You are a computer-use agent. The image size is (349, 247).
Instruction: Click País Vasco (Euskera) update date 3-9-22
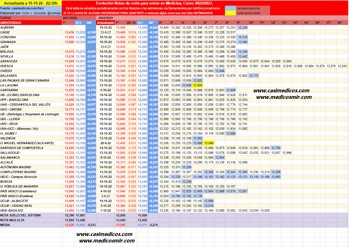(105, 196)
